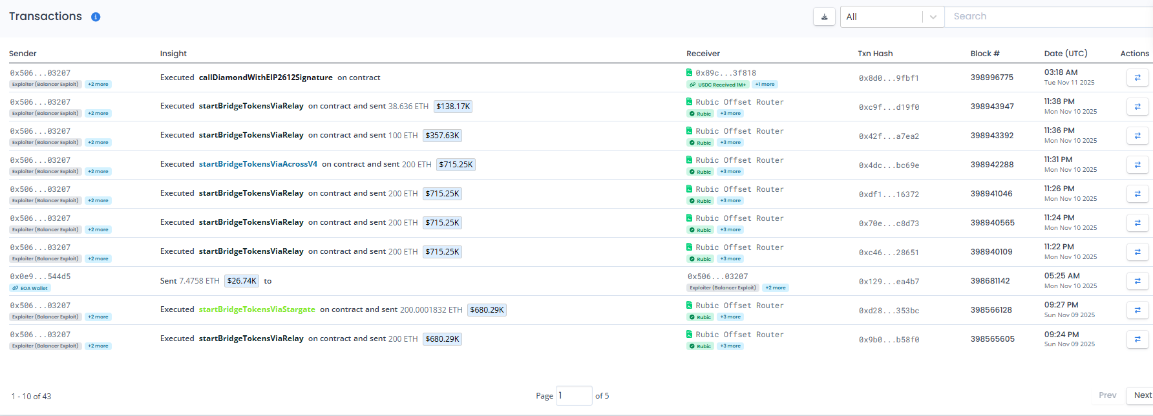The width and height of the screenshot is (1153, 416).
Task: Open the startBridgeTokensViaAcrossV4 function link
Action: tap(258, 164)
